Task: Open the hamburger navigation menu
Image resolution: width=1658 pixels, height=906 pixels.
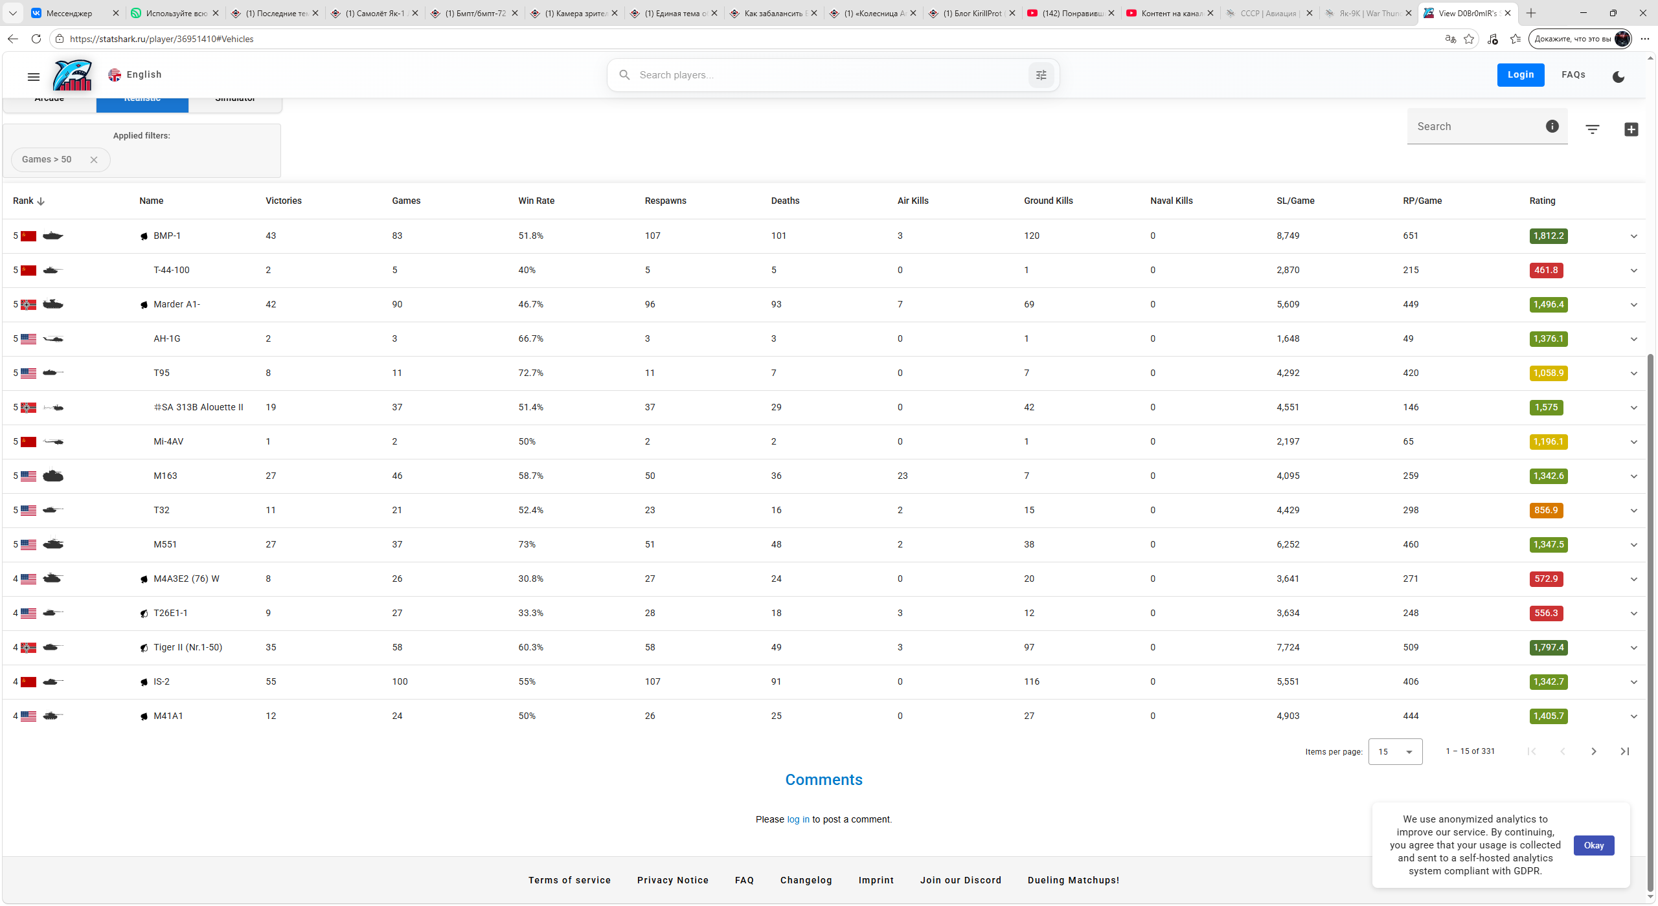Action: (x=34, y=77)
